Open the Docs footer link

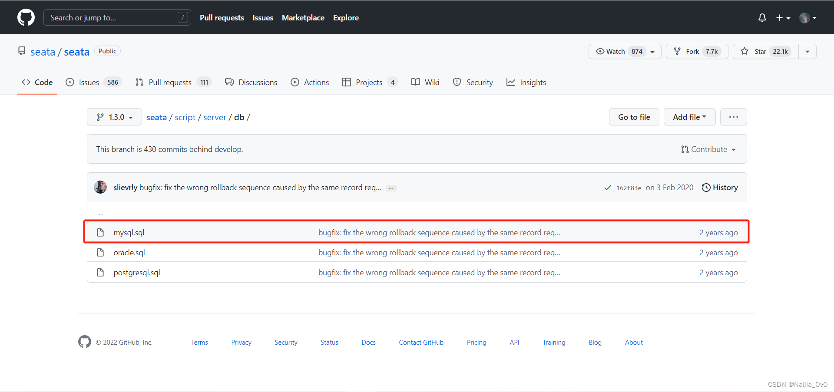click(x=368, y=343)
